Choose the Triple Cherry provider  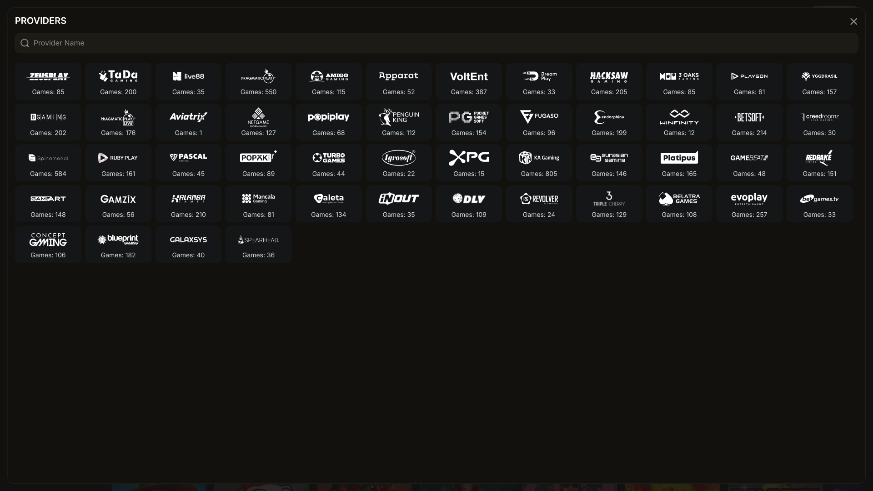coord(609,204)
